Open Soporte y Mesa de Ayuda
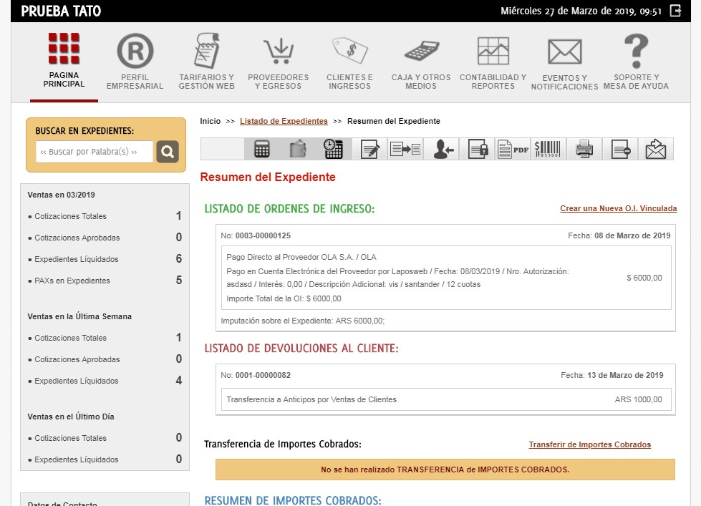The height and width of the screenshot is (506, 701). (x=636, y=62)
